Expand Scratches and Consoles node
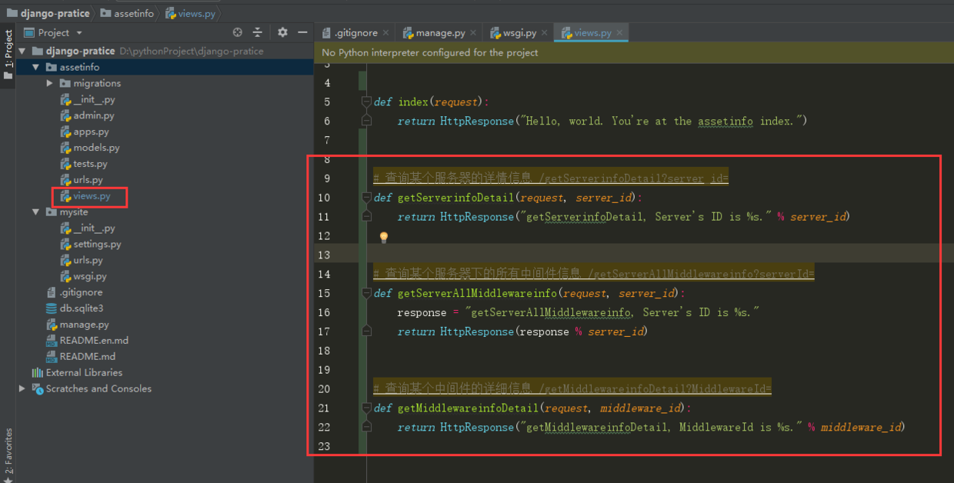 point(22,388)
